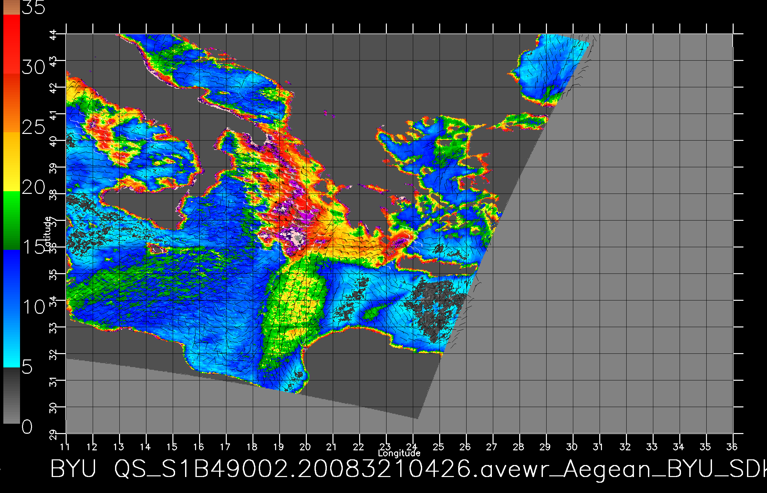Click the gray segment of the color scale
Viewport: 767px width, 493px height.
pos(12,395)
